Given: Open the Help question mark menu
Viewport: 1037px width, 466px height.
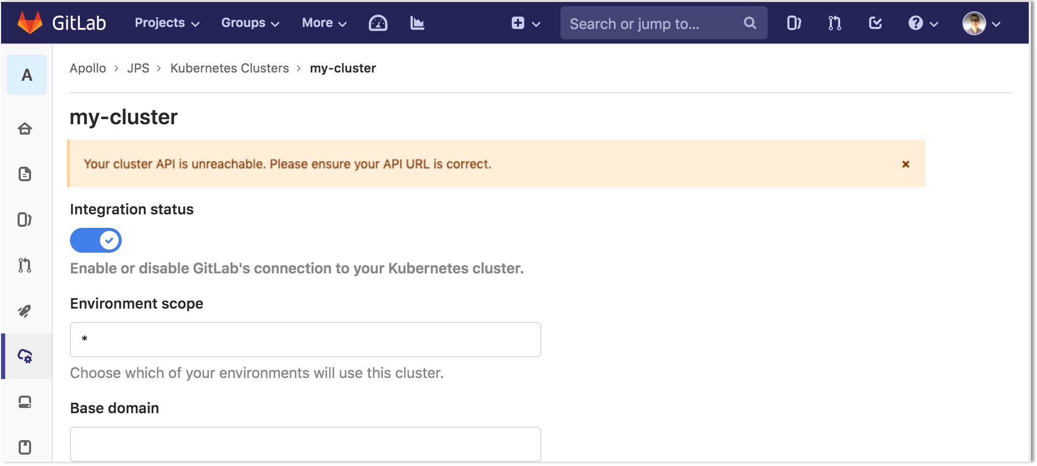Looking at the screenshot, I should pyautogui.click(x=923, y=23).
